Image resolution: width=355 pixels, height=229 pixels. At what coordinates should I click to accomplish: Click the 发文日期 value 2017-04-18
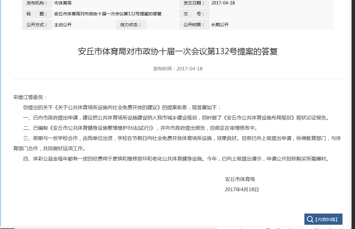[223, 3]
